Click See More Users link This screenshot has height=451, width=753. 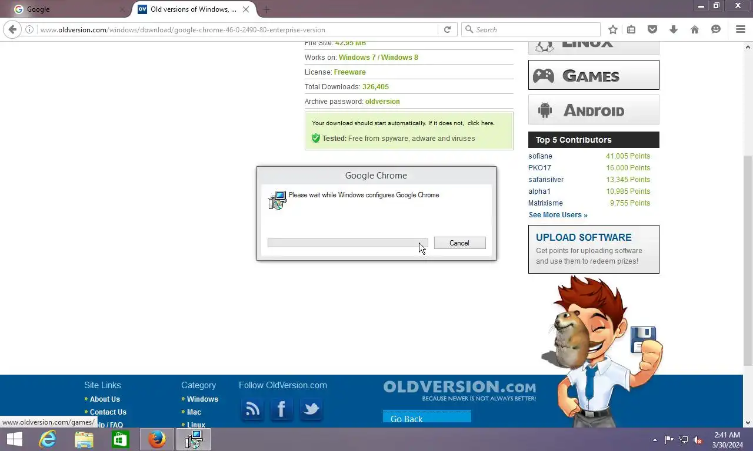tap(558, 215)
